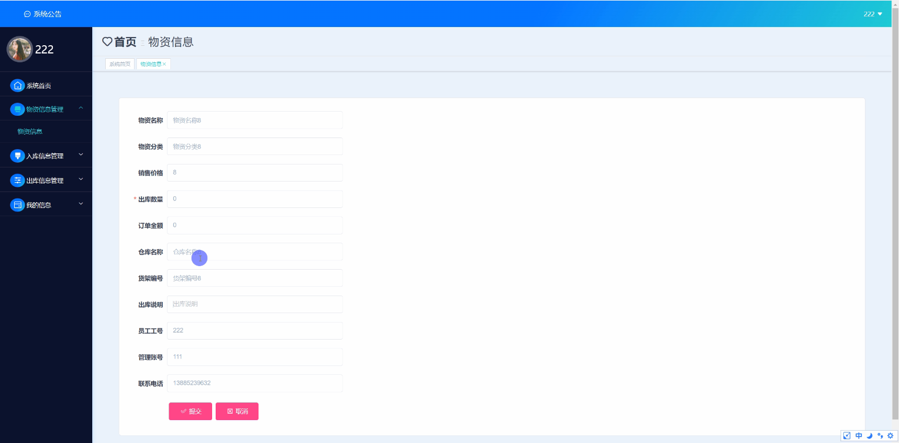Toggle the punctuation mode icon

click(x=880, y=435)
